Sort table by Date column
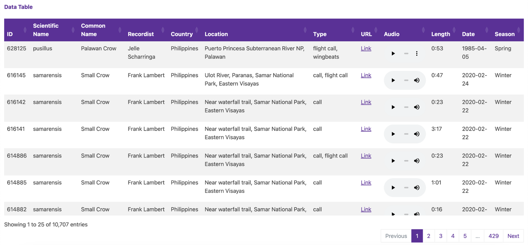Screen dimensions: 528x247 pyautogui.click(x=475, y=30)
